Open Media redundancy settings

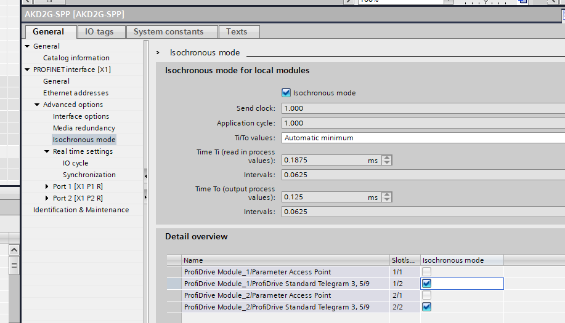(84, 128)
